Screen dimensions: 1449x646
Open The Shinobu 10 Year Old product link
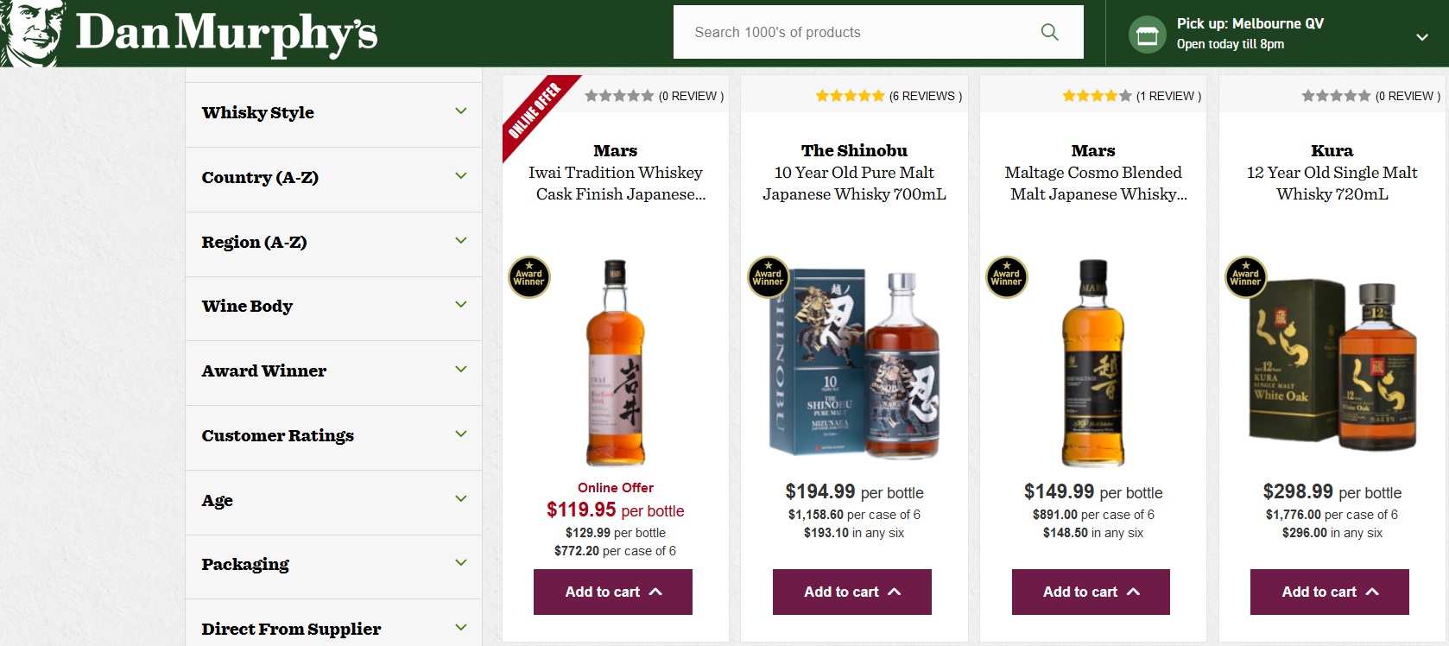click(x=854, y=173)
